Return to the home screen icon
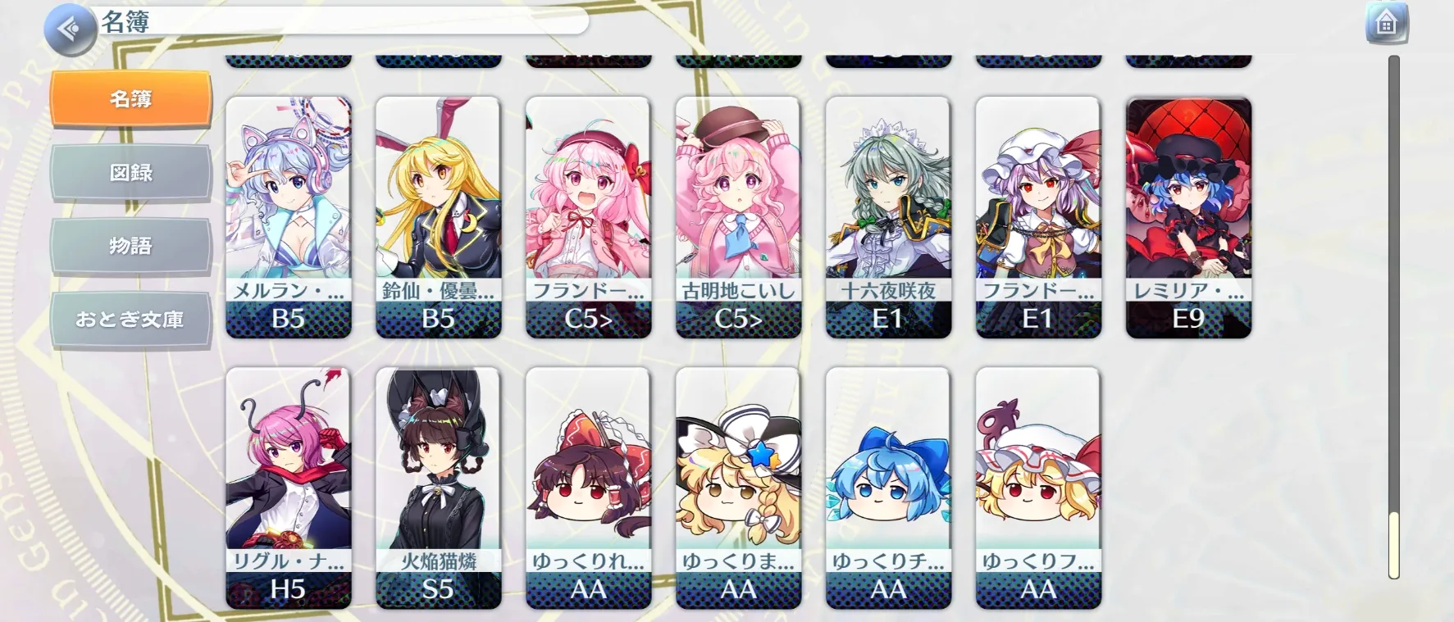Image resolution: width=1454 pixels, height=622 pixels. tap(1386, 23)
